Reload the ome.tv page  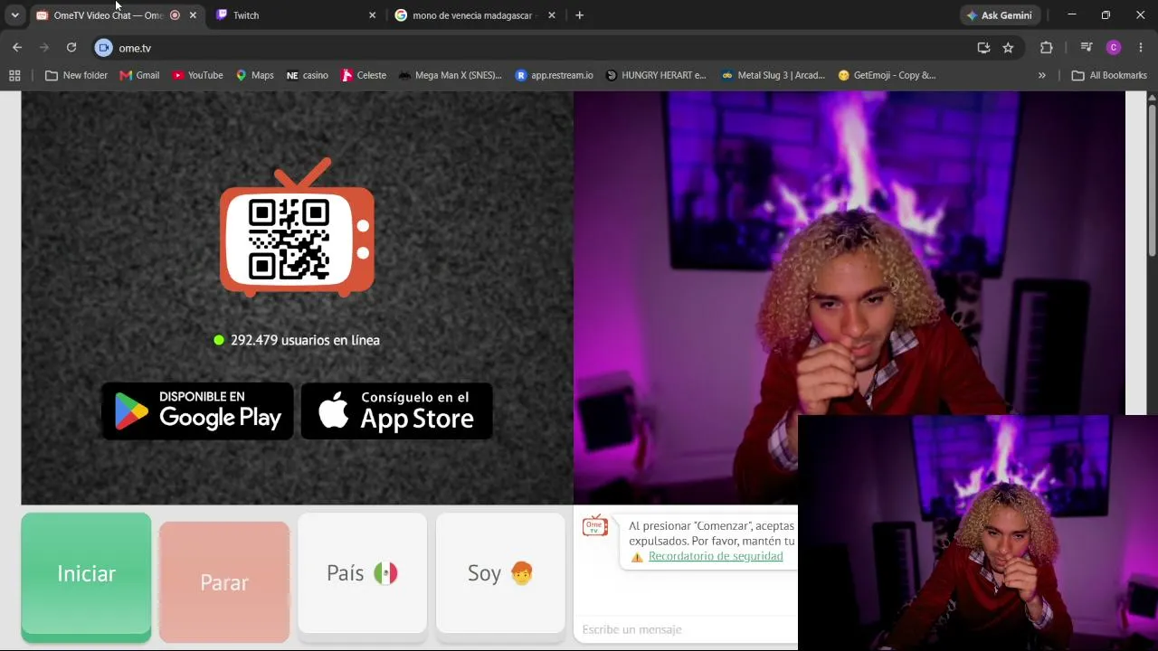pos(71,48)
